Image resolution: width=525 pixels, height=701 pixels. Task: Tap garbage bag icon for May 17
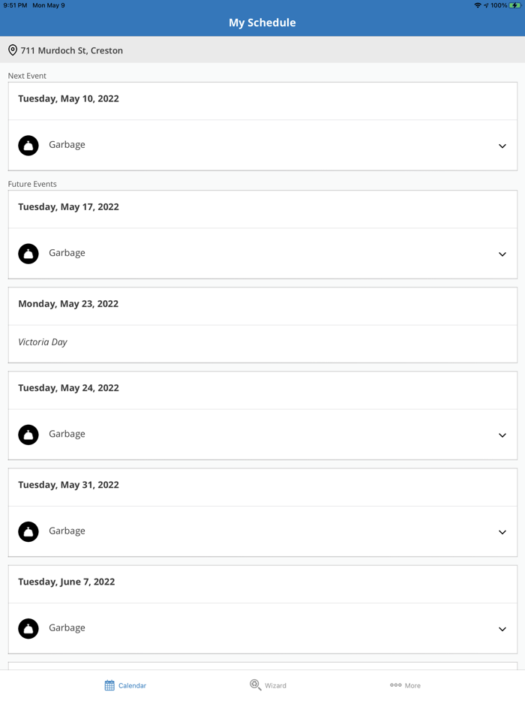(x=28, y=254)
